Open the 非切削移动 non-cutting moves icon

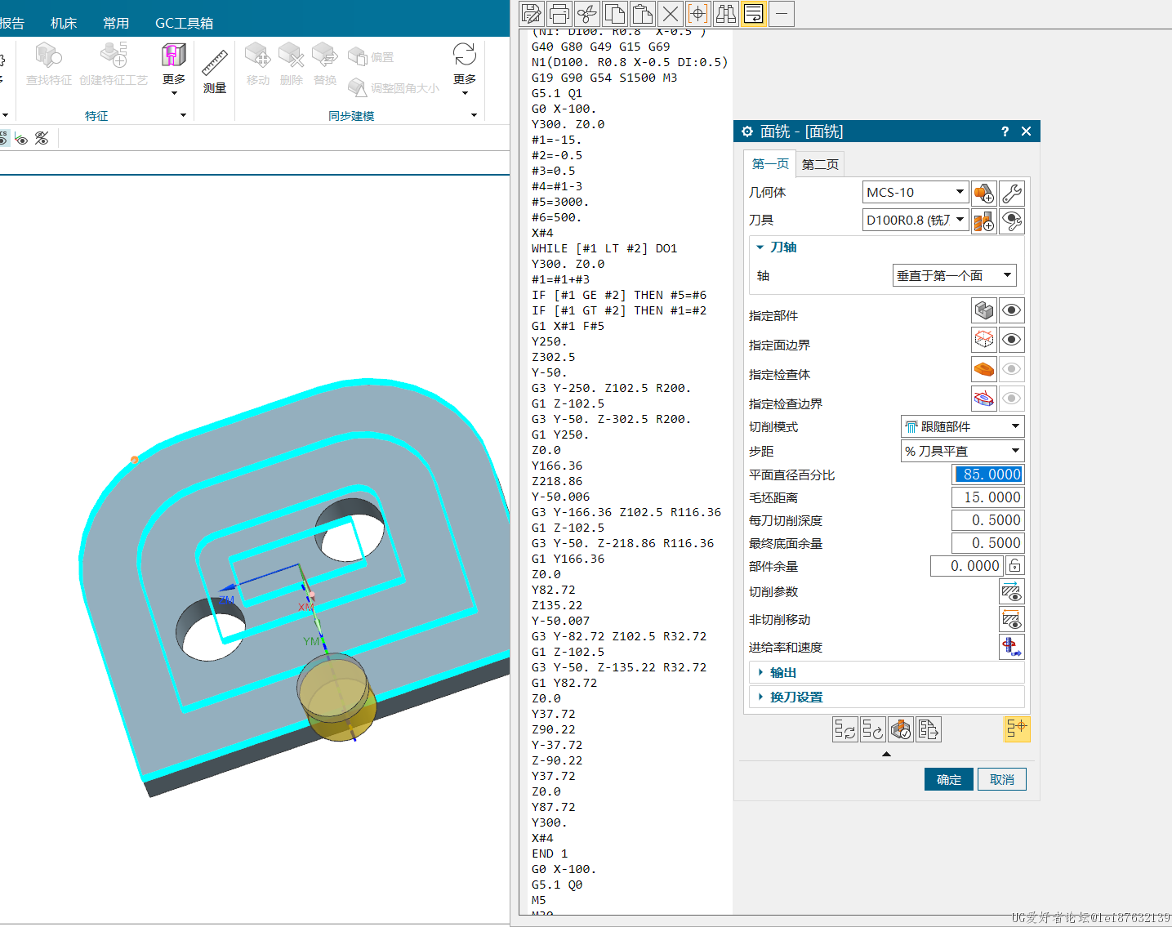(x=1012, y=619)
